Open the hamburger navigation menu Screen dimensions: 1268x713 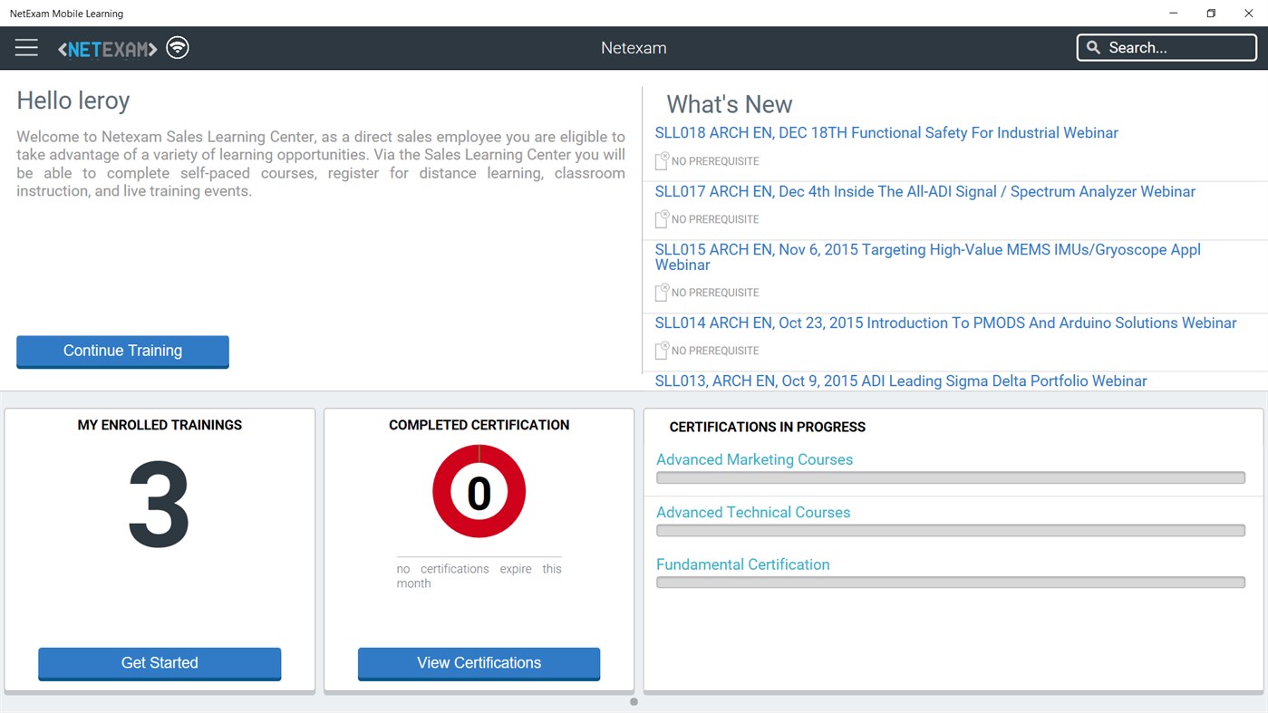[x=26, y=48]
